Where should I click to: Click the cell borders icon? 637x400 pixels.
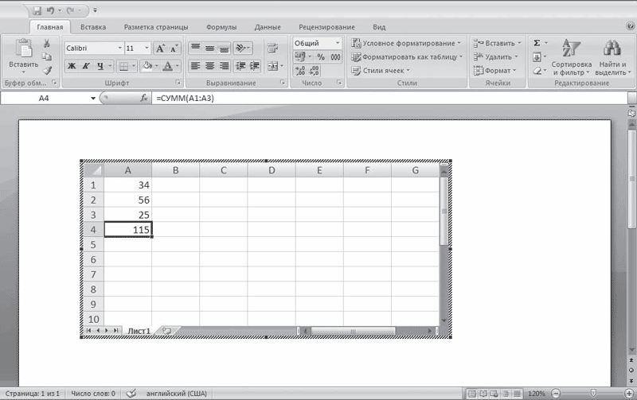point(124,66)
